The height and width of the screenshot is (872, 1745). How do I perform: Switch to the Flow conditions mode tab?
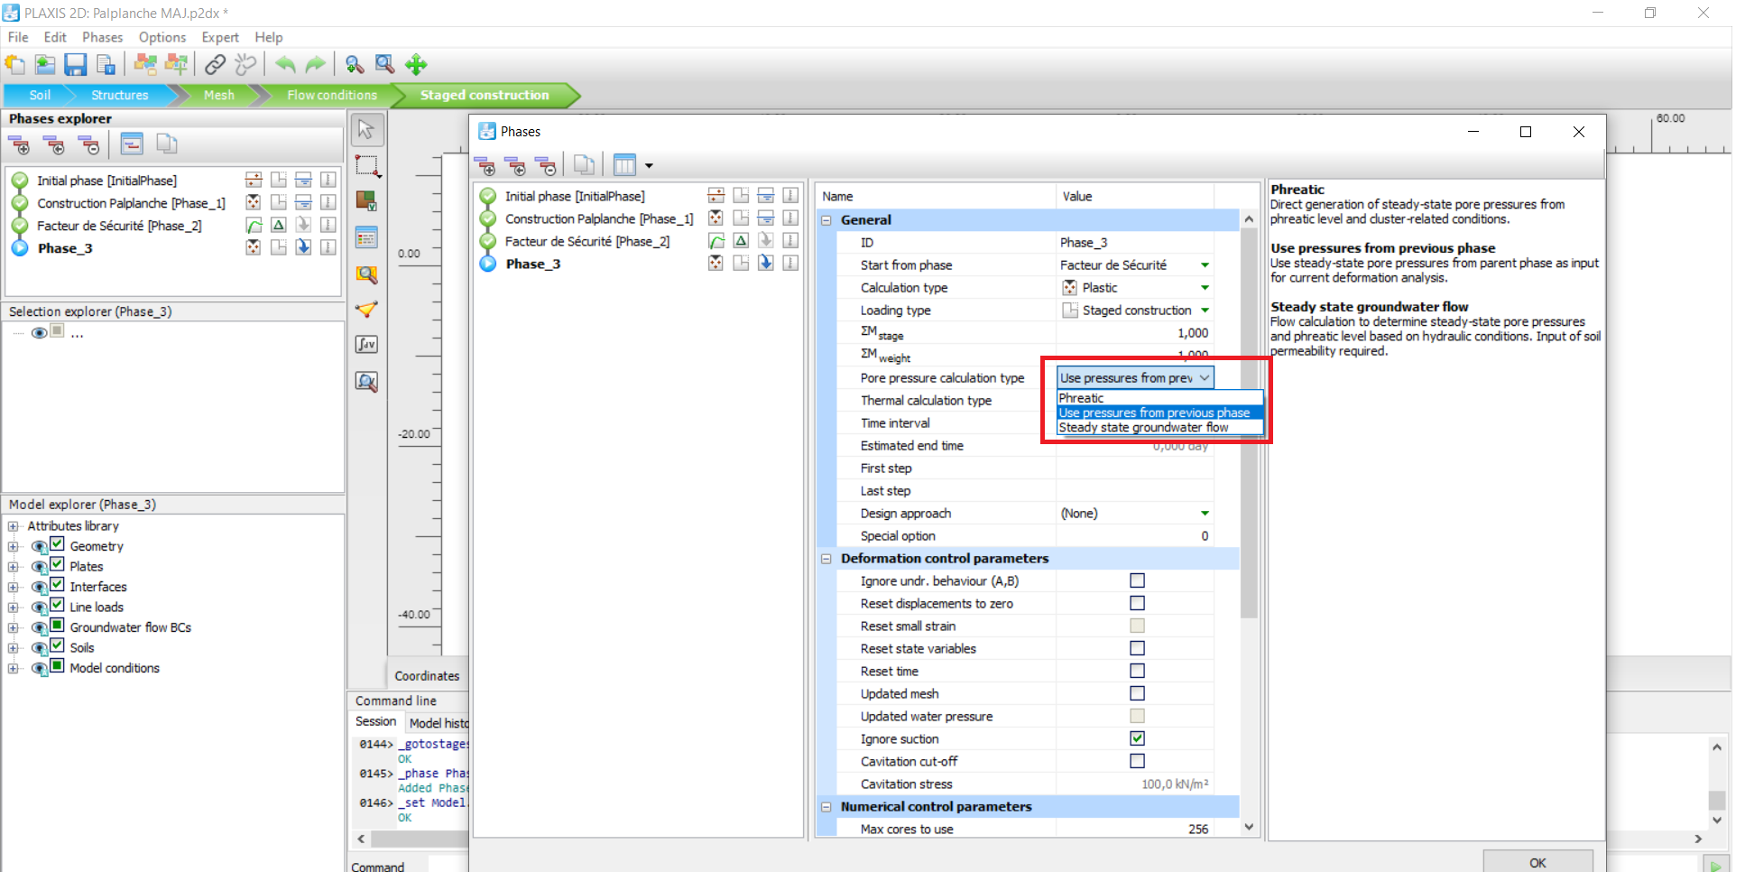pyautogui.click(x=330, y=95)
